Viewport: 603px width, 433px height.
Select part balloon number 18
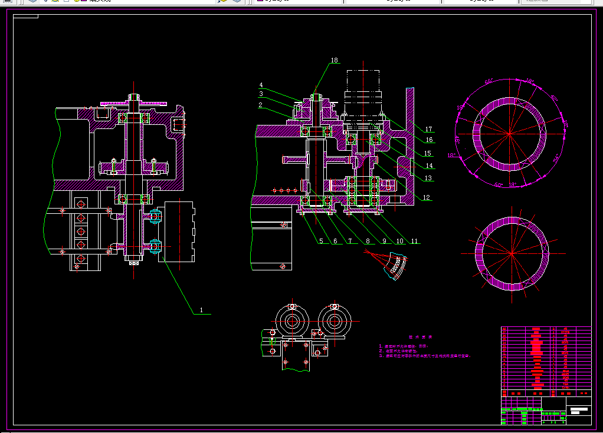pos(334,60)
